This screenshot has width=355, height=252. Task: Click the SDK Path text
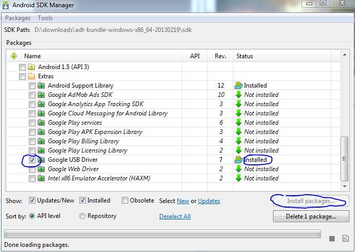tap(113, 30)
